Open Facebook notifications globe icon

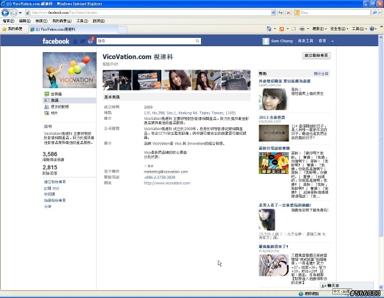click(x=91, y=41)
